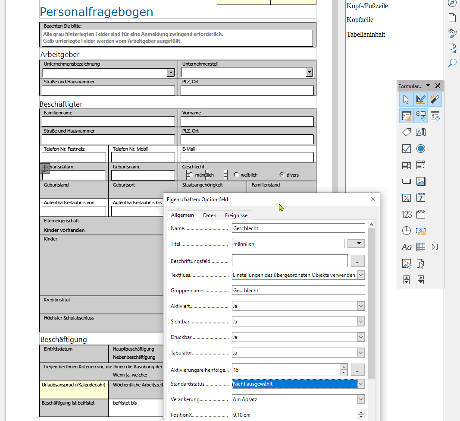Expand the Standardstatus dropdown
Screen dimensions: 460x421
(361, 384)
